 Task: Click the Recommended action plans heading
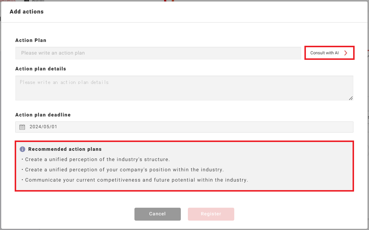coord(65,149)
